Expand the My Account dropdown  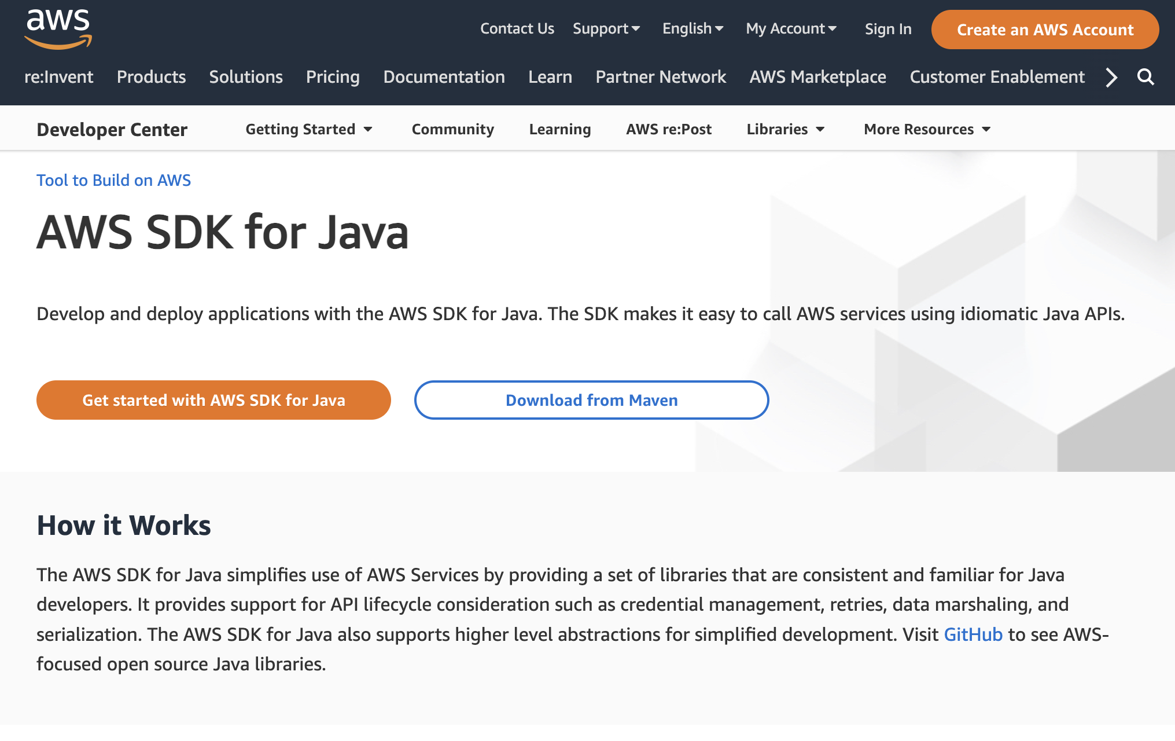[791, 28]
